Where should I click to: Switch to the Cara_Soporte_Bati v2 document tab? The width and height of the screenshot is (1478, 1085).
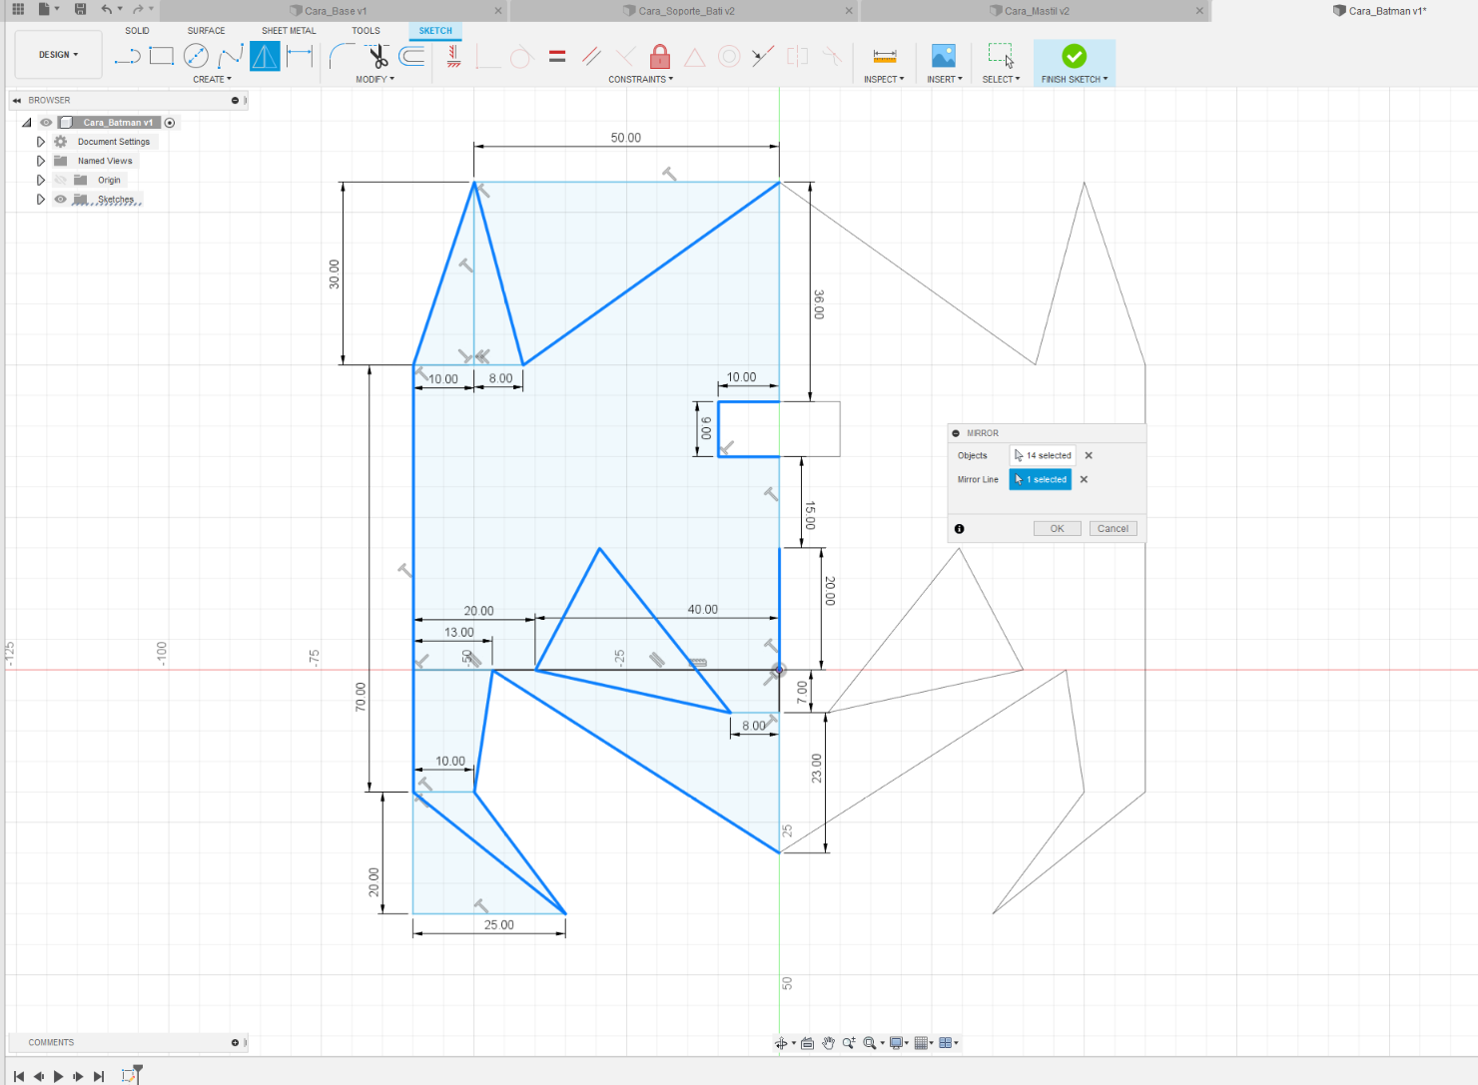click(686, 11)
